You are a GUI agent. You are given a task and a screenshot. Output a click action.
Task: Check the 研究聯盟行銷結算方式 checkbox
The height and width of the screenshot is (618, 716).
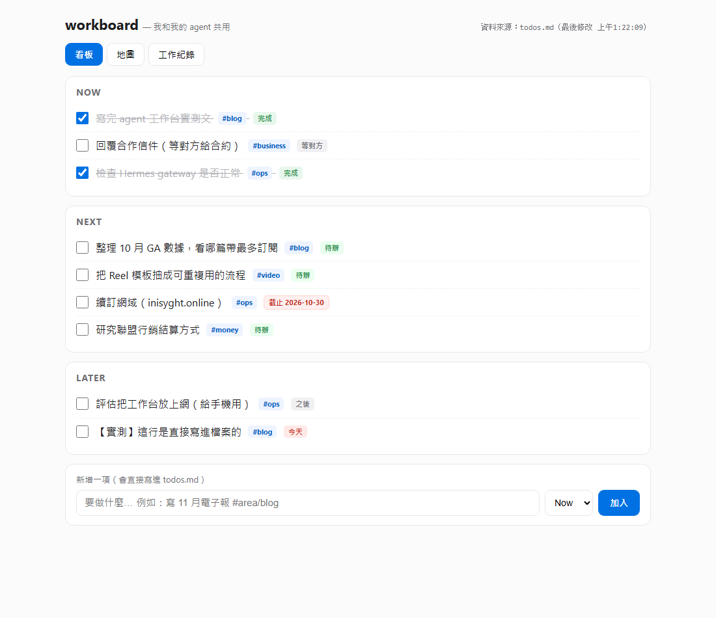(82, 330)
